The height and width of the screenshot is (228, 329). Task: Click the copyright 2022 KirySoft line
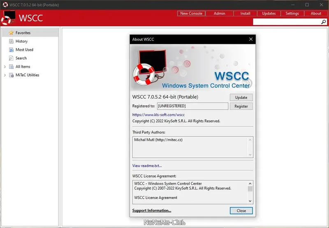click(176, 121)
